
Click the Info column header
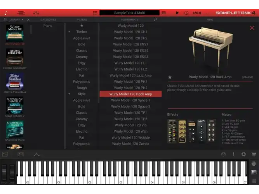(210, 20)
